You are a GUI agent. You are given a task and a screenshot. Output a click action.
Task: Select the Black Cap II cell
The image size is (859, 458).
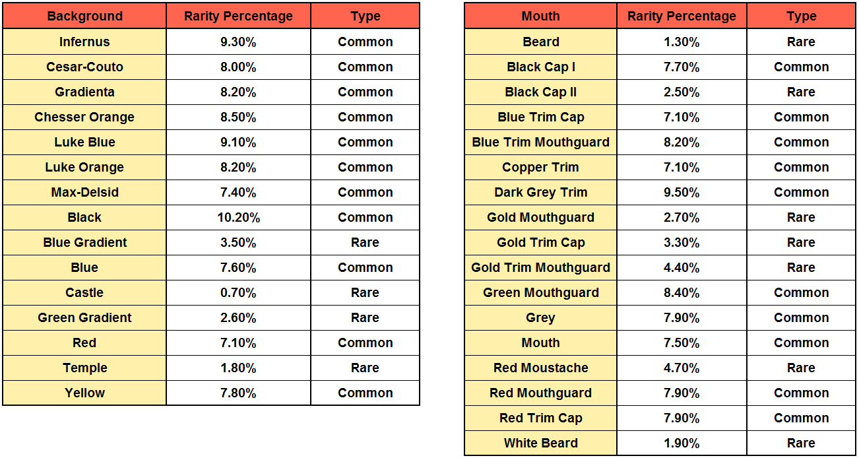pos(540,92)
